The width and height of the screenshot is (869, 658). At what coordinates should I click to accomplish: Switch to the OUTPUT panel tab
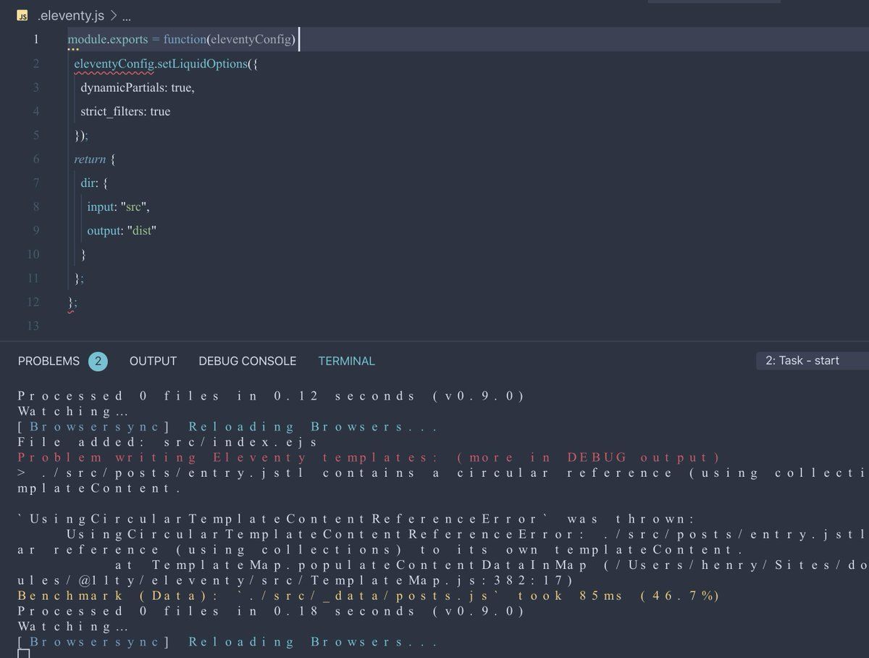pyautogui.click(x=153, y=361)
